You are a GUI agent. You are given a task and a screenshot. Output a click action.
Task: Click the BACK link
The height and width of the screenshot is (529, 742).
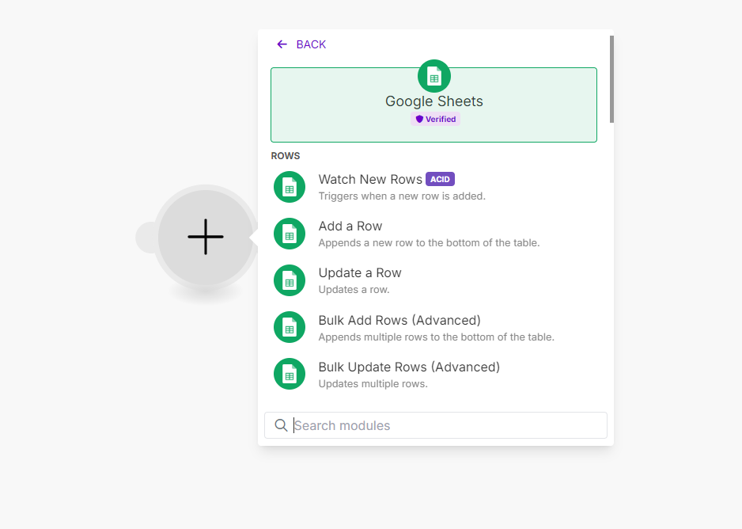pyautogui.click(x=301, y=44)
